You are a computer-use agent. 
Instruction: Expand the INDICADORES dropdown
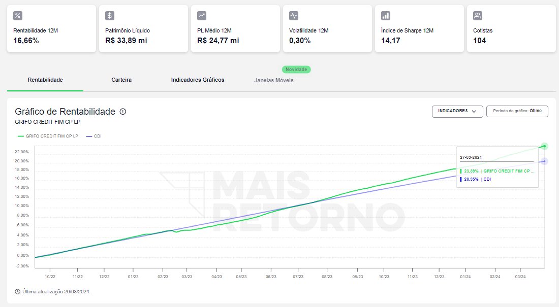pos(457,111)
